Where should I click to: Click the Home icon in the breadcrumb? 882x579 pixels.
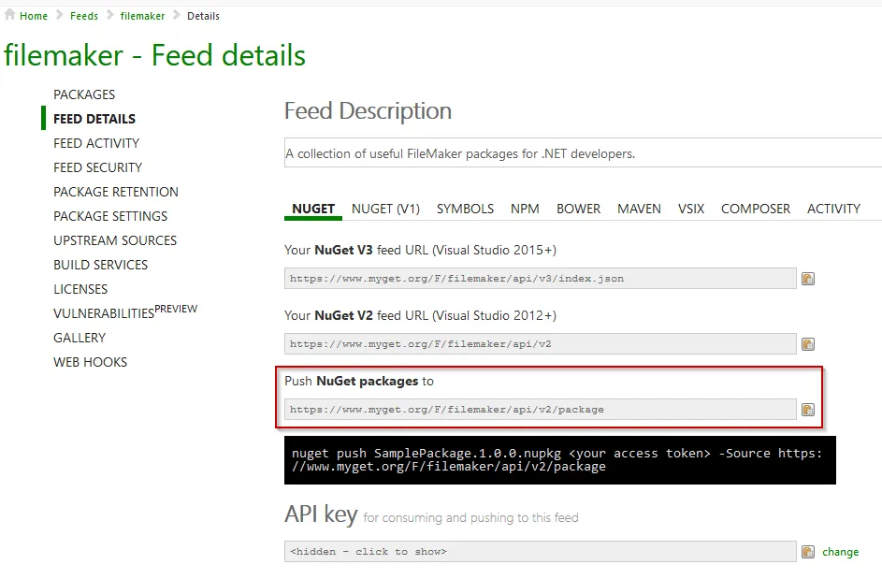9,15
